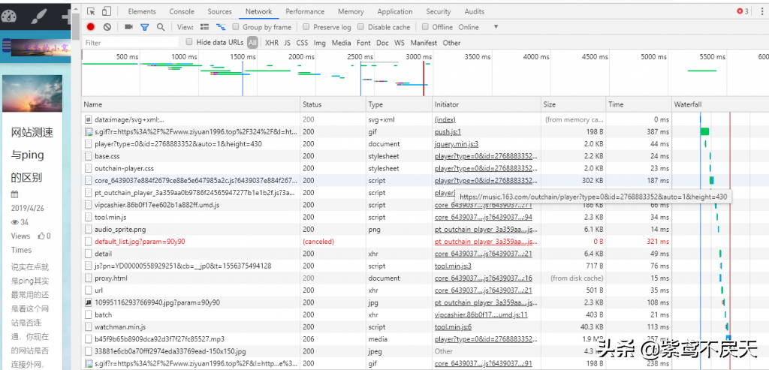Clear the network log icon
The image size is (769, 370).
pyautogui.click(x=107, y=27)
